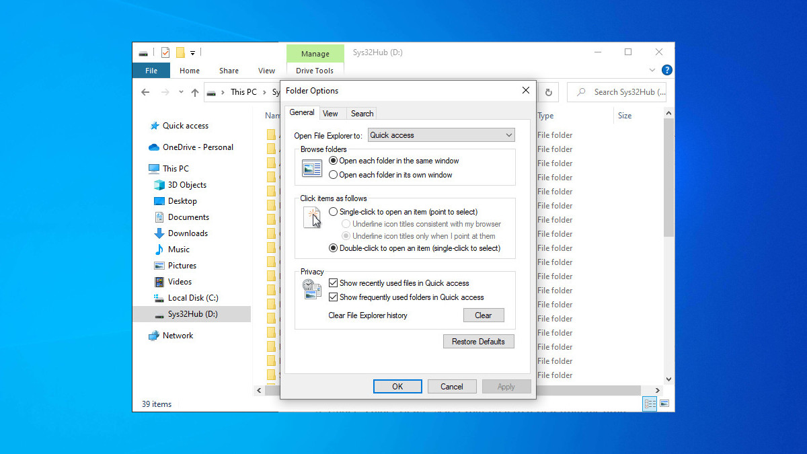Expand the ribbon with the chevron arrow
This screenshot has width=807, height=454.
tap(651, 69)
